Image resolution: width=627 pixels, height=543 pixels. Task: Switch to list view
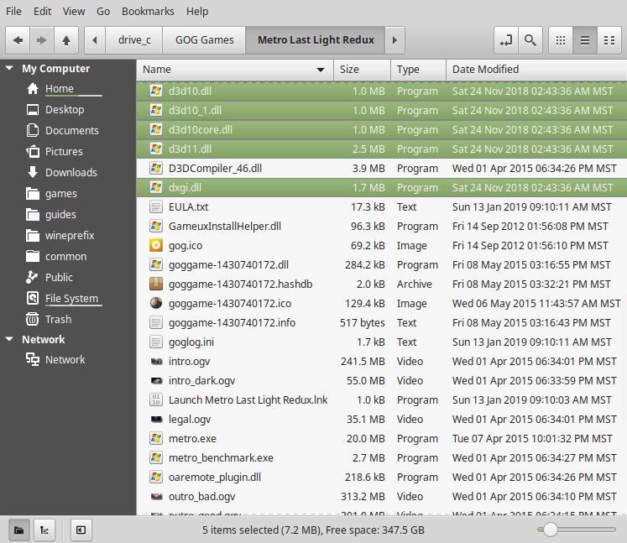click(585, 40)
